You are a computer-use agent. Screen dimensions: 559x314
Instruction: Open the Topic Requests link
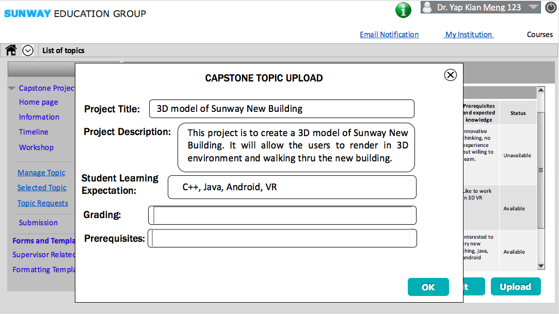click(x=43, y=203)
